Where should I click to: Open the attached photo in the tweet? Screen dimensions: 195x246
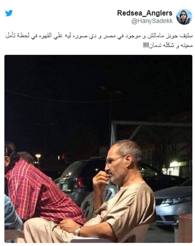pyautogui.click(x=98, y=149)
